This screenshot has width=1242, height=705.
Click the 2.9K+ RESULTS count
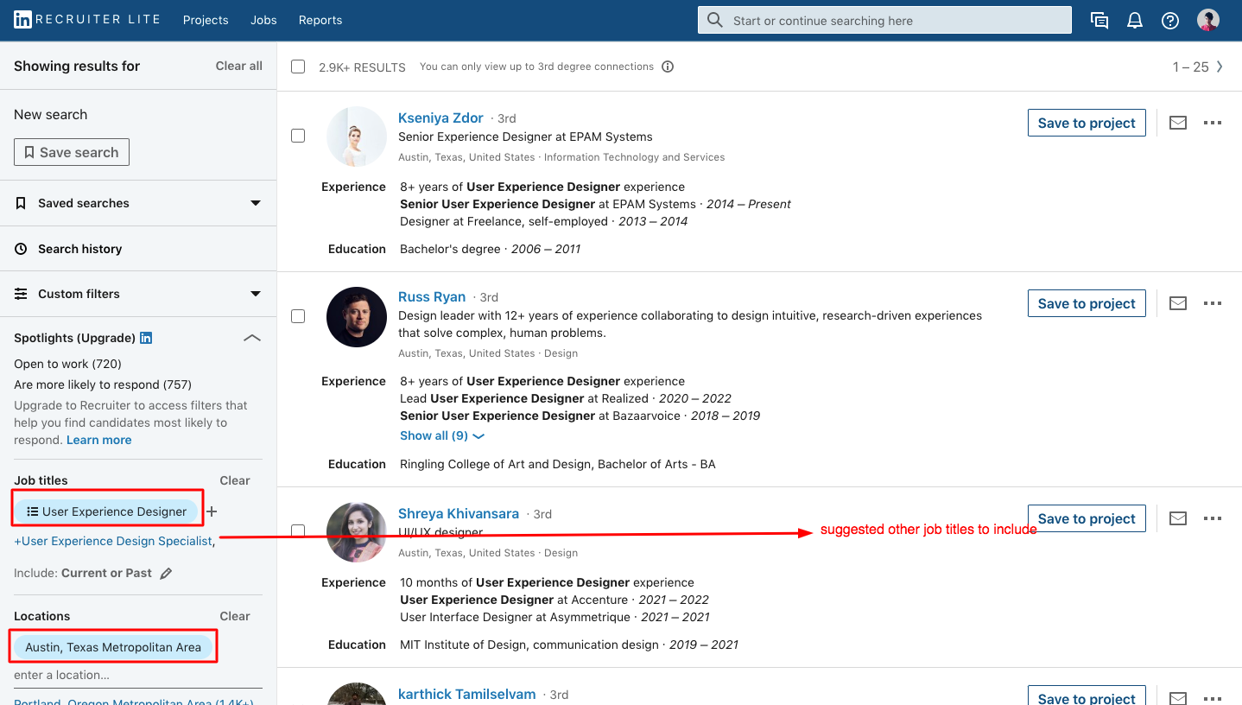(x=362, y=67)
